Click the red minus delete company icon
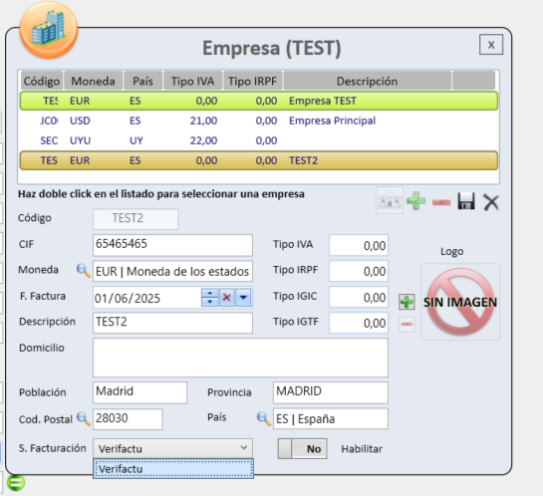This screenshot has height=496, width=543. (441, 202)
